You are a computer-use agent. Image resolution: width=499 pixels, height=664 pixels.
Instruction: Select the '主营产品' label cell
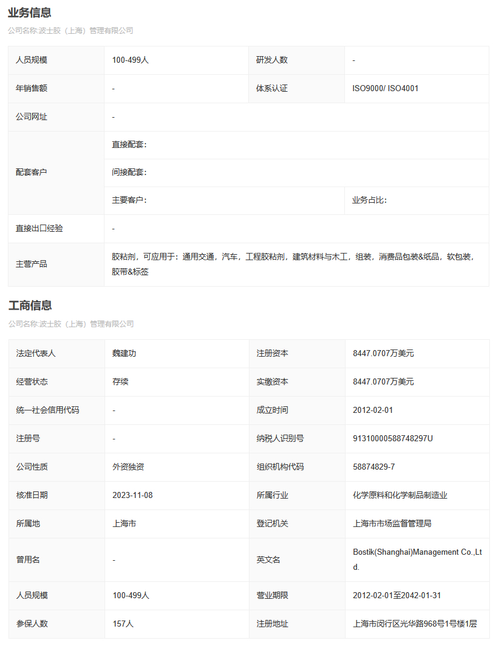click(56, 264)
